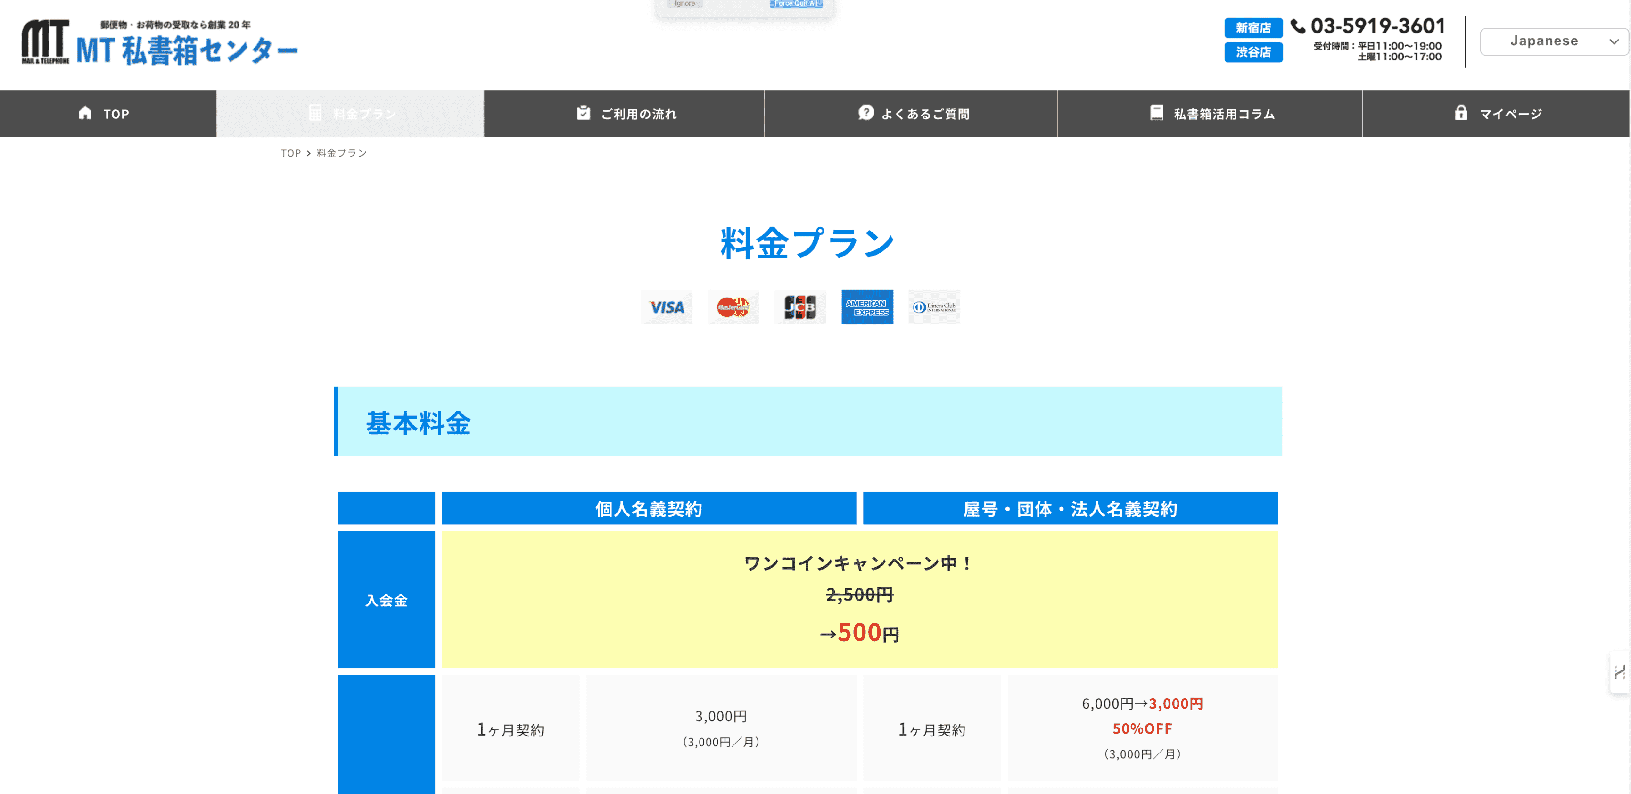Click the clipboard icon for ご利用の流れ
This screenshot has height=794, width=1631.
tap(583, 113)
